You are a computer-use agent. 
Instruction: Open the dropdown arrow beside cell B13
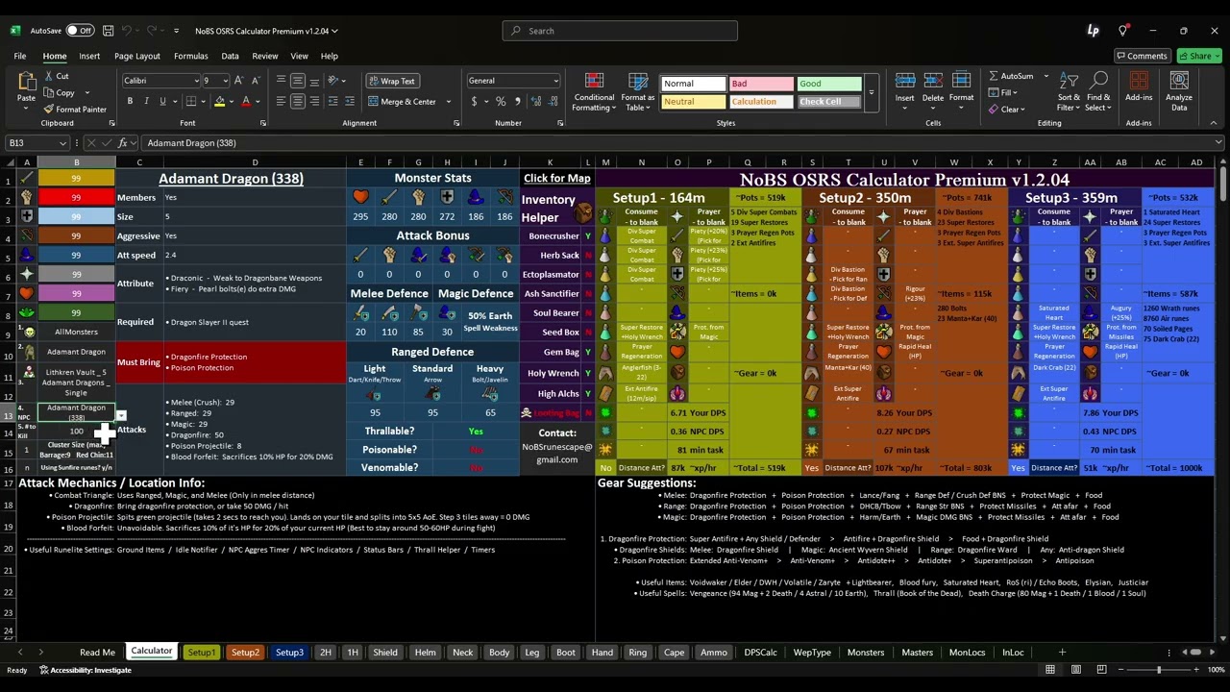pyautogui.click(x=121, y=415)
